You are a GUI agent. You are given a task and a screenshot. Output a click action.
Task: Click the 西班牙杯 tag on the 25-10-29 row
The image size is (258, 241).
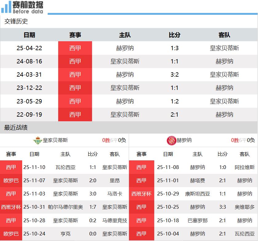142,194
